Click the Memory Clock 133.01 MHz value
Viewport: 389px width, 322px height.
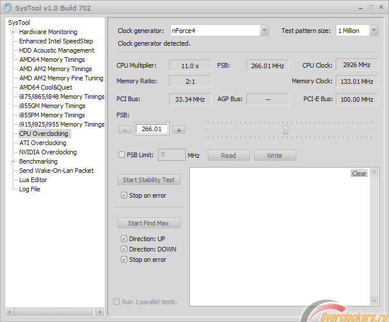pyautogui.click(x=357, y=82)
